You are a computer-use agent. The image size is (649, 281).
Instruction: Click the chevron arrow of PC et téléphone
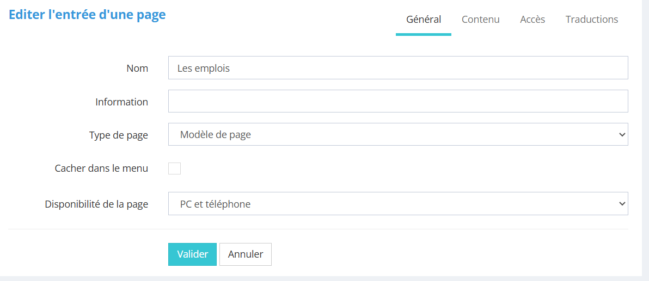click(x=622, y=204)
